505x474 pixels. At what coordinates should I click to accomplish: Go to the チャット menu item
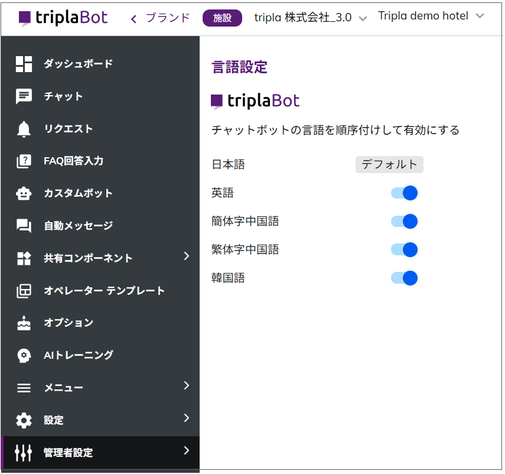coord(100,96)
